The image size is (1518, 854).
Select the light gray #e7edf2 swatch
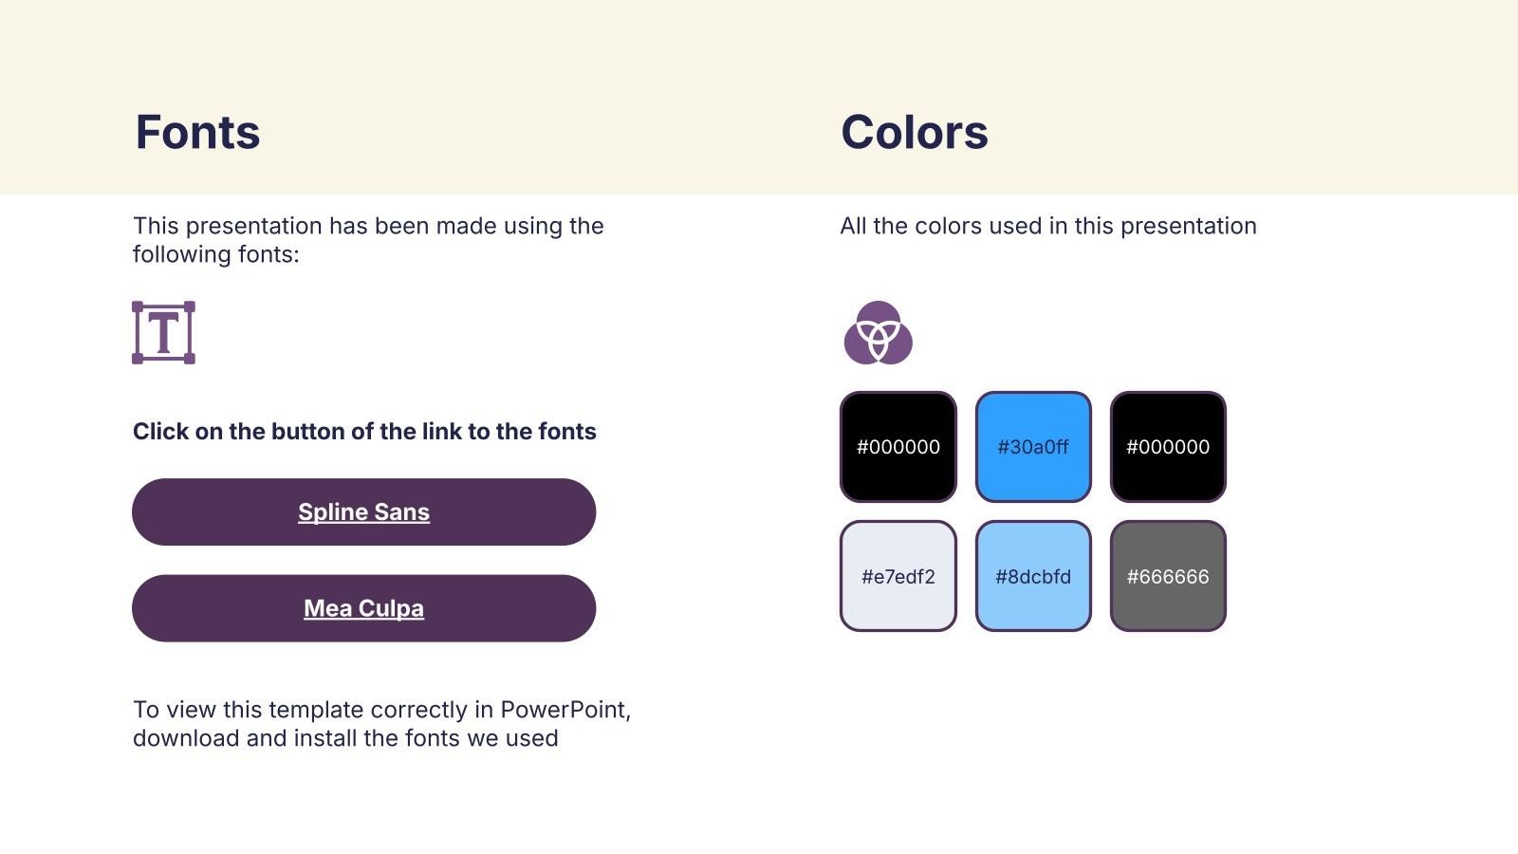[898, 576]
